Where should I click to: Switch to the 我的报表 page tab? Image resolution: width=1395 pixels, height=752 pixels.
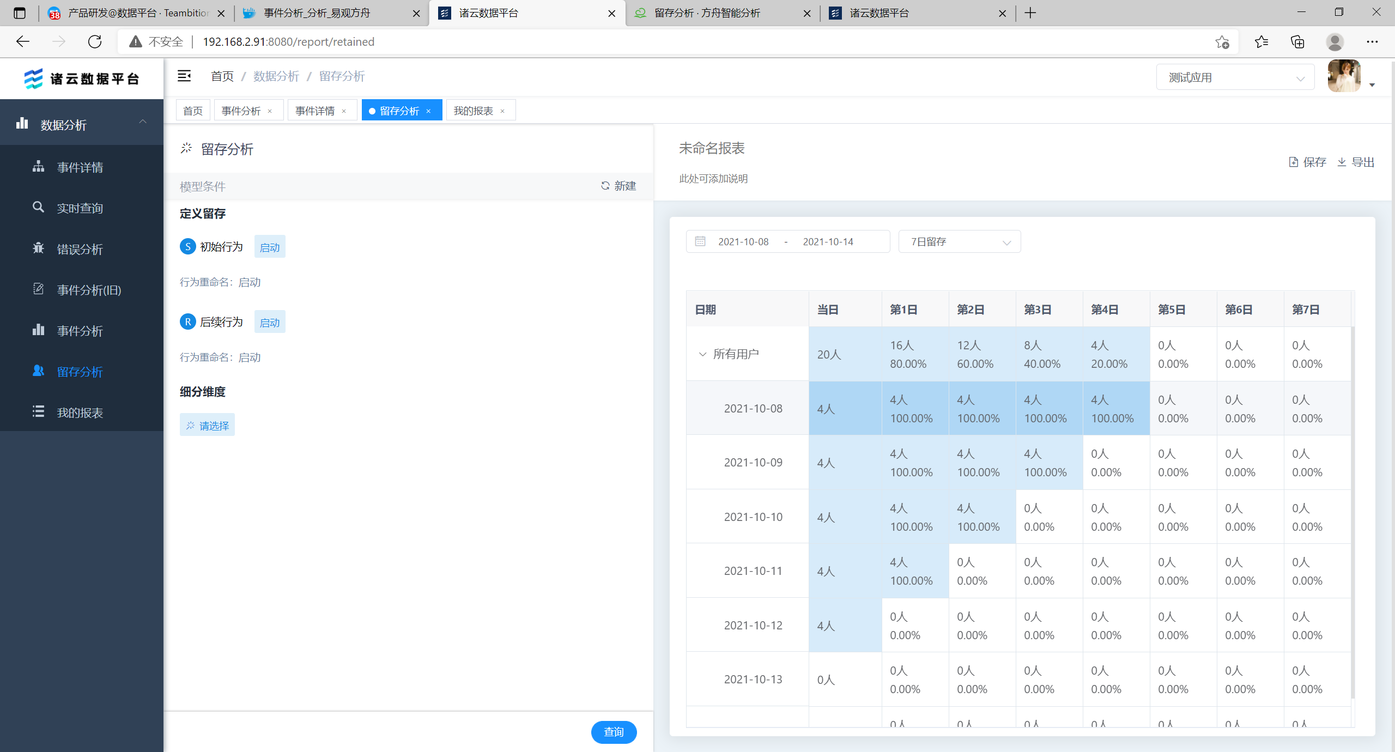[474, 111]
